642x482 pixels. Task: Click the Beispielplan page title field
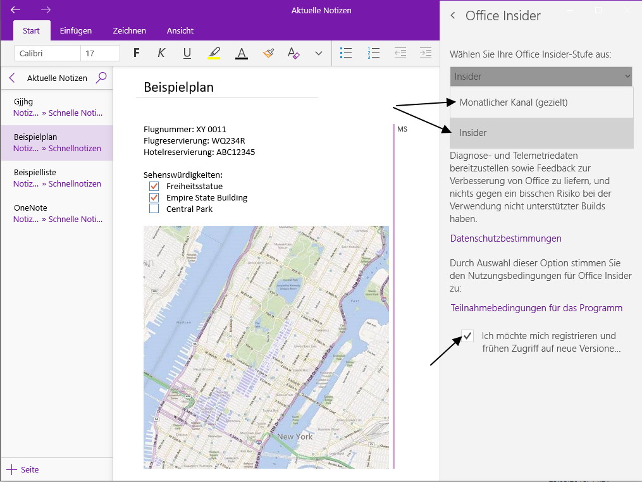click(x=227, y=87)
